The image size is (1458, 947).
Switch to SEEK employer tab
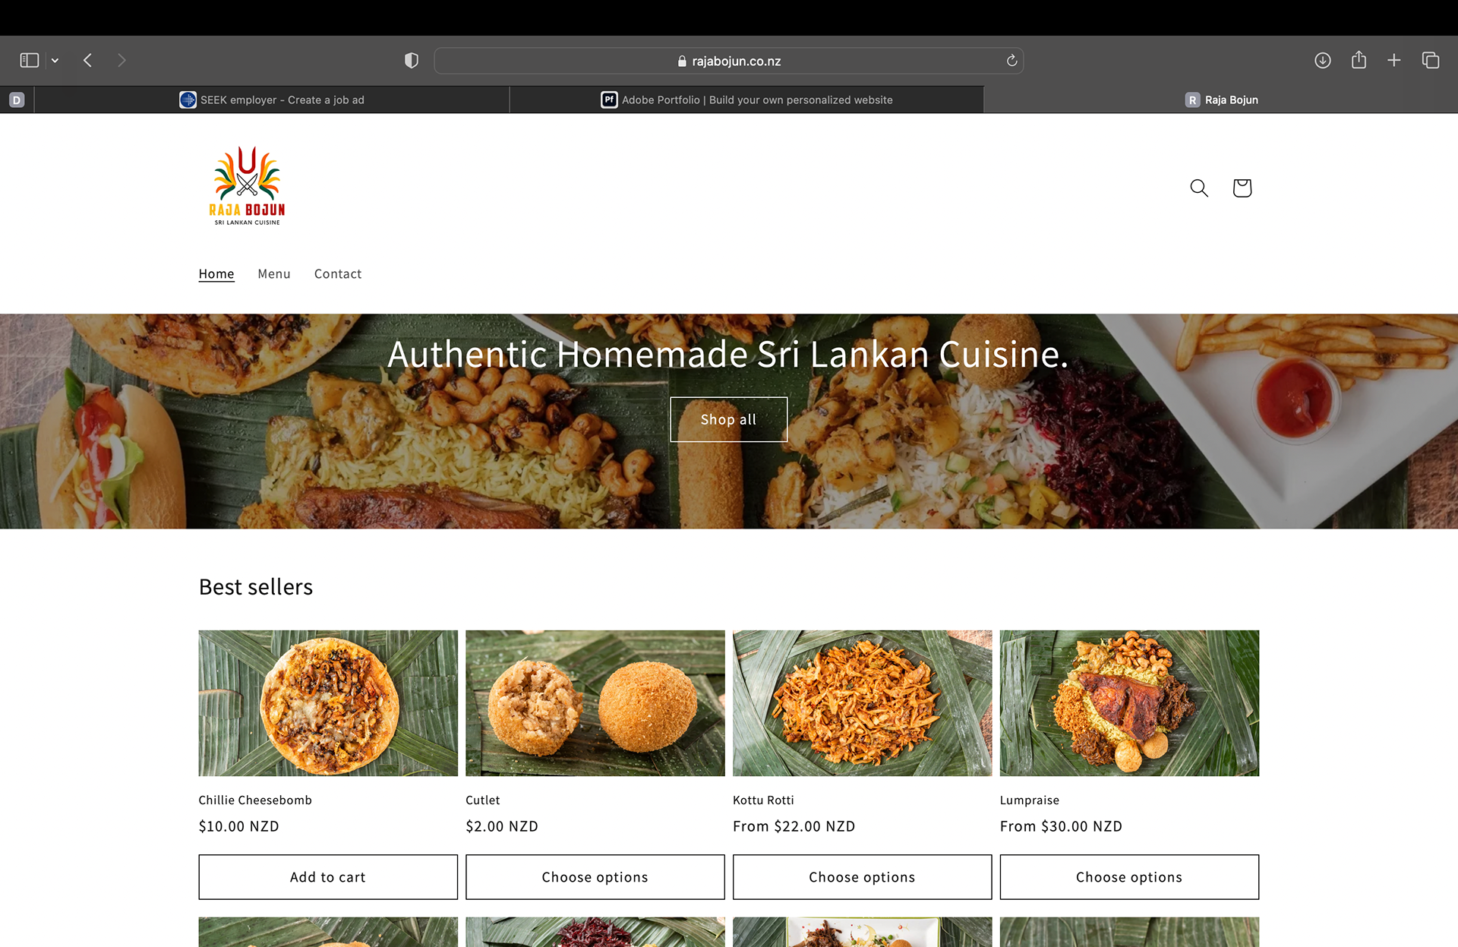(272, 99)
